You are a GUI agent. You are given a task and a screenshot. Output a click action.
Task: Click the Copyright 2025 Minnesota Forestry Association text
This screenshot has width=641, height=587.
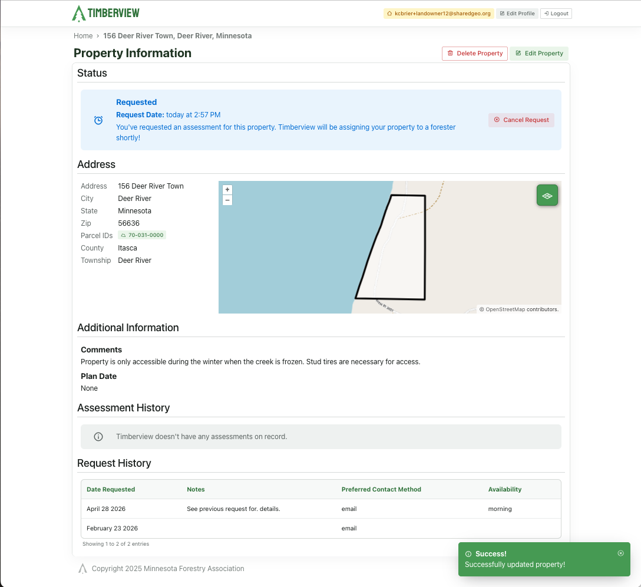coord(168,569)
